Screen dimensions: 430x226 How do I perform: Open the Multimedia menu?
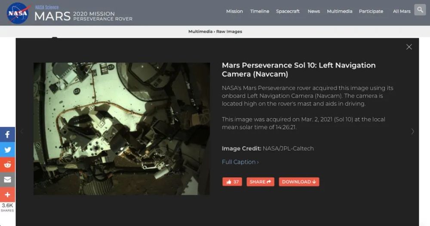click(340, 11)
